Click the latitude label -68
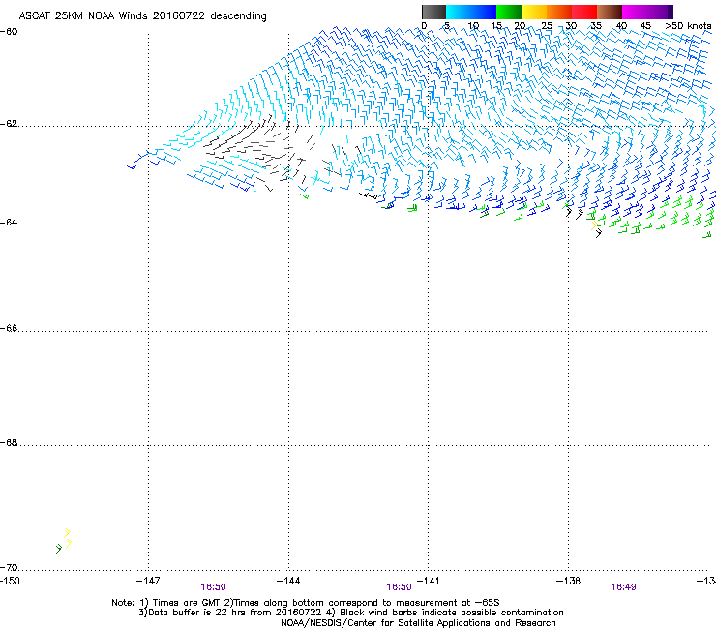Image resolution: width=716 pixels, height=629 pixels. 9,443
